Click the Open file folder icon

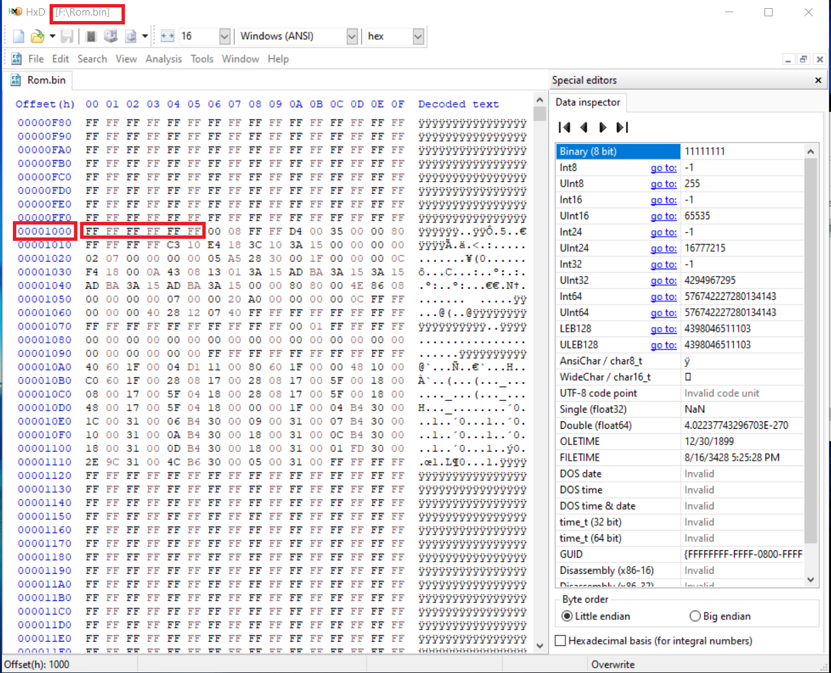point(37,36)
